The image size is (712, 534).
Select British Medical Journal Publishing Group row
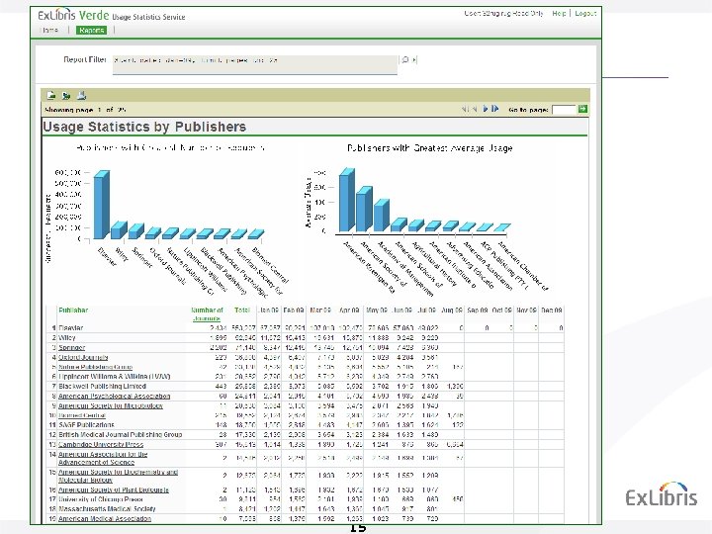[x=121, y=434]
